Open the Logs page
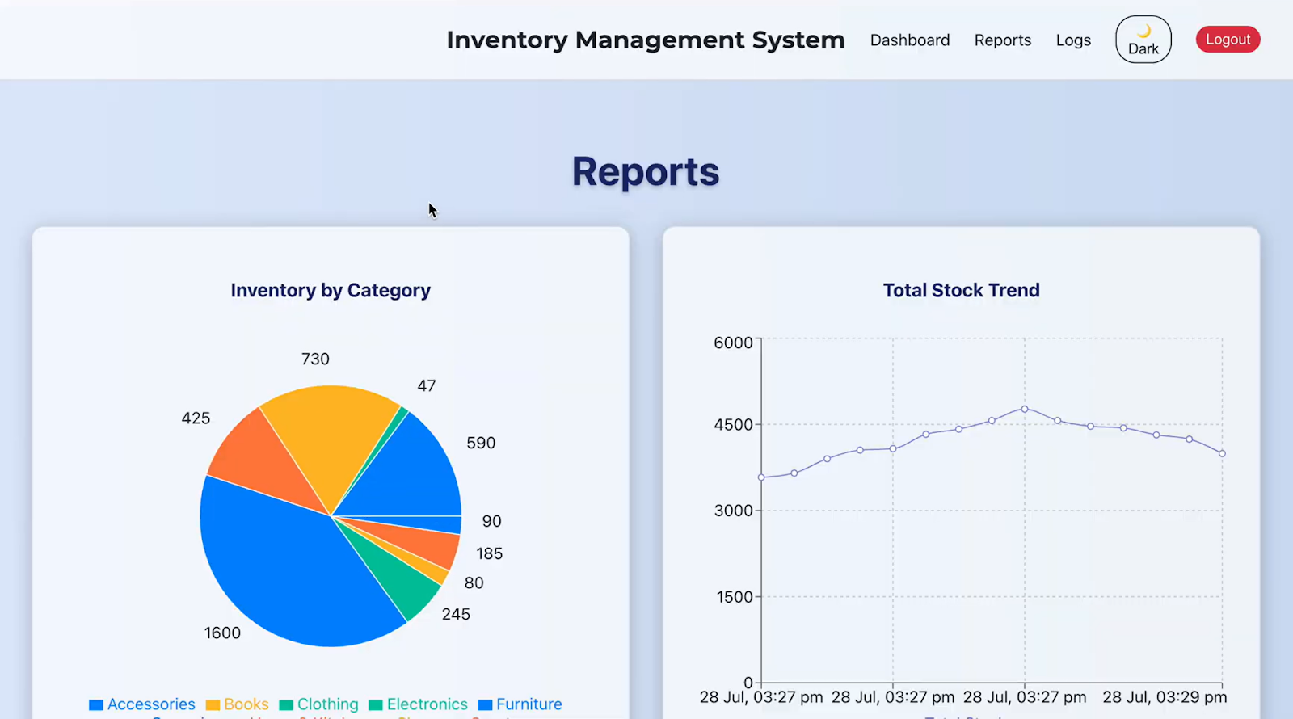 [x=1072, y=40]
